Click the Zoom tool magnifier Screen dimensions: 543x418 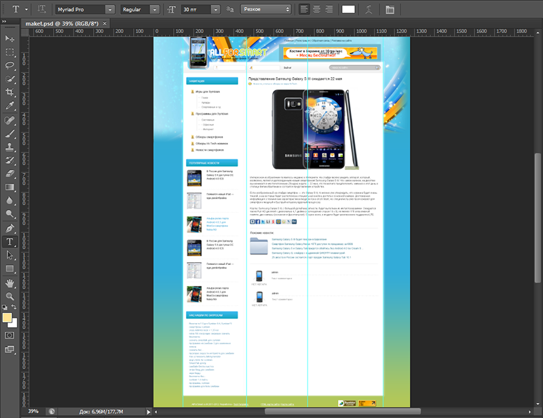(x=10, y=296)
